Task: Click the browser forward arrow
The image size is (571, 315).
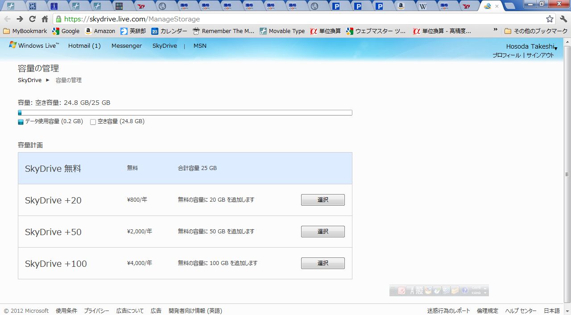Action: (20, 19)
